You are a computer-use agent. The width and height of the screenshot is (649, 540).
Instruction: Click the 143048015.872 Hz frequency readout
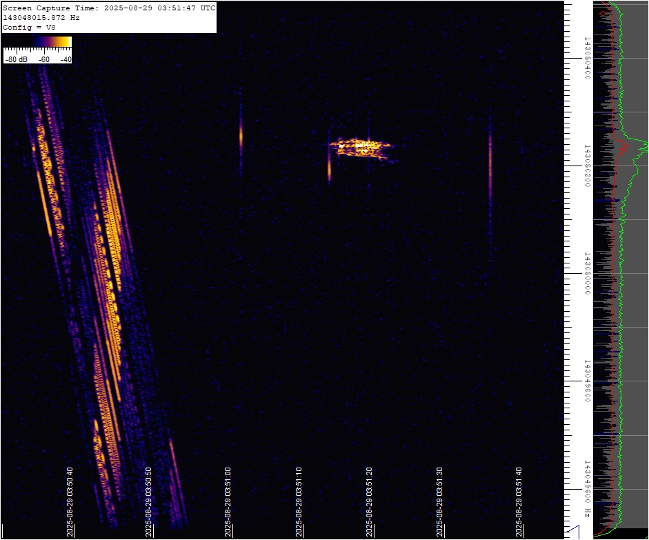click(x=41, y=18)
